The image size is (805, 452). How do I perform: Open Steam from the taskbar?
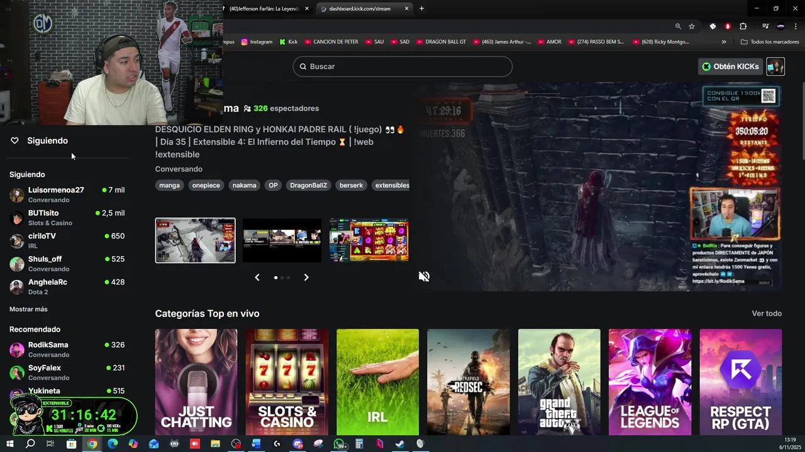coord(400,444)
